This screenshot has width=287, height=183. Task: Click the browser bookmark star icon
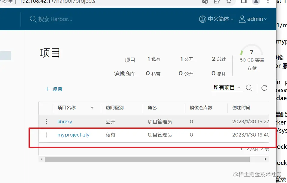(x=229, y=1)
